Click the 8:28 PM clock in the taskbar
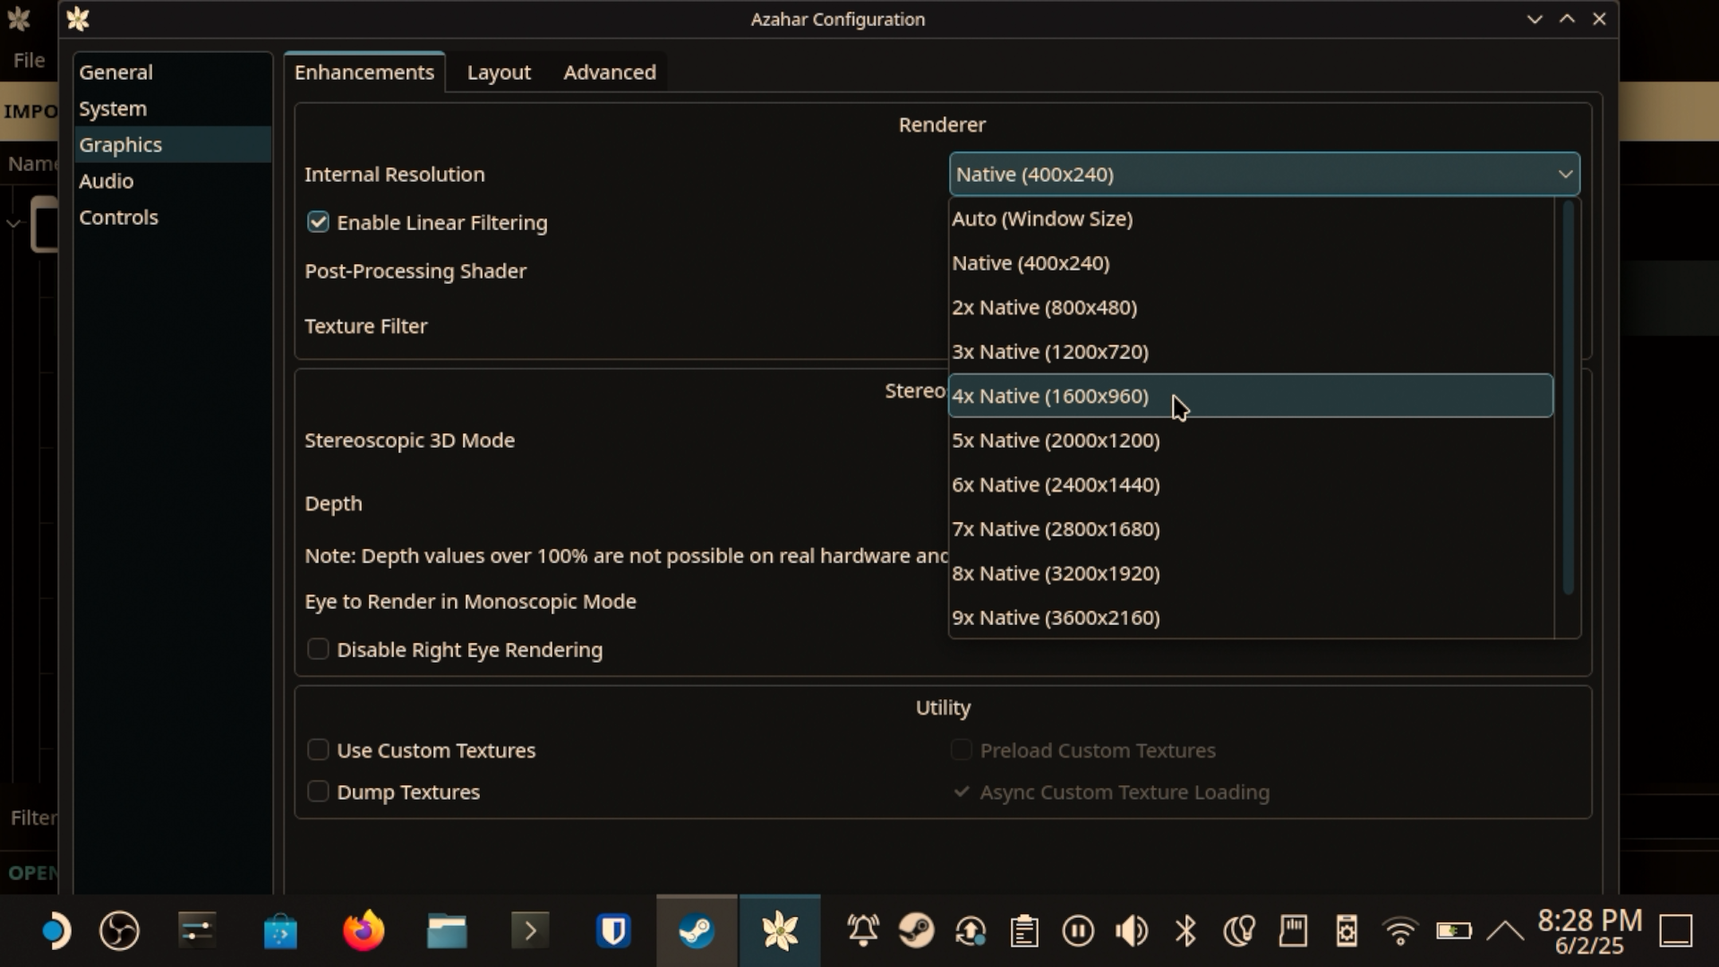 coord(1590,920)
